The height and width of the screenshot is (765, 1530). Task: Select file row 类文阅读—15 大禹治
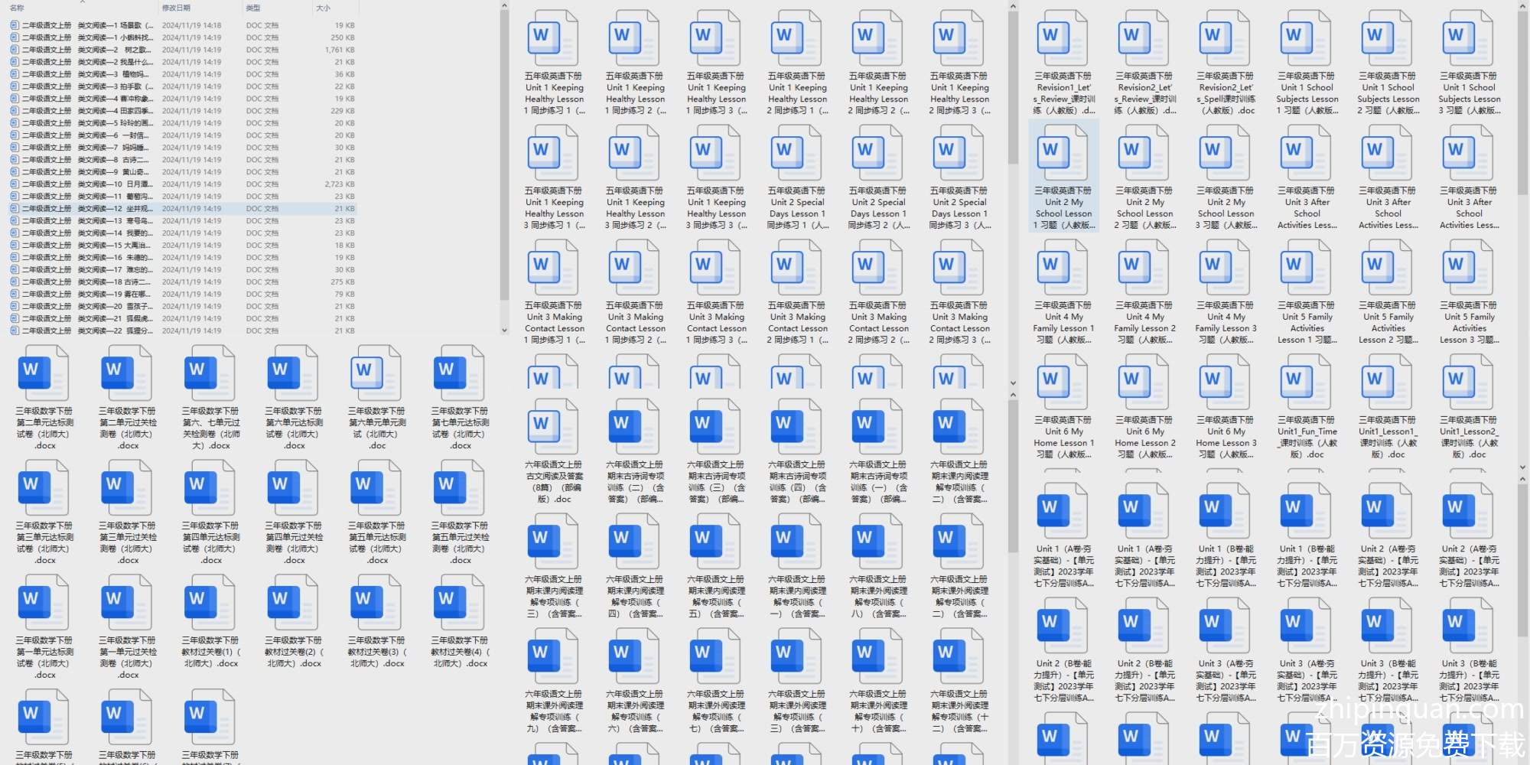(x=182, y=245)
